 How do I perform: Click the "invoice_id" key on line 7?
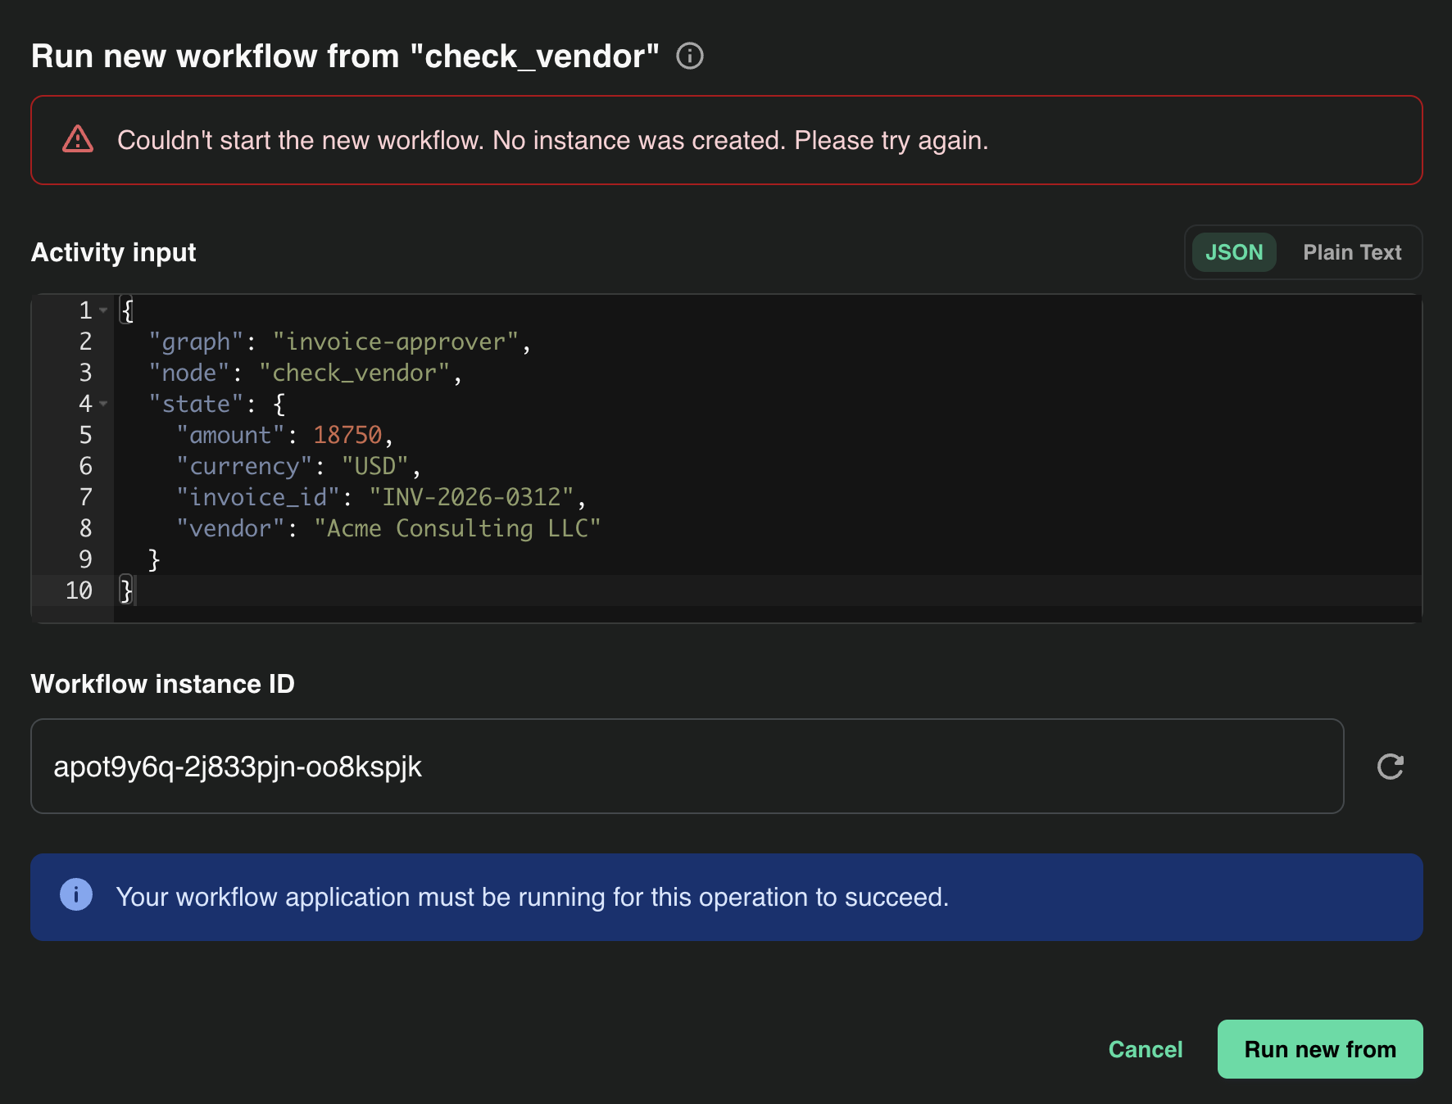click(258, 497)
